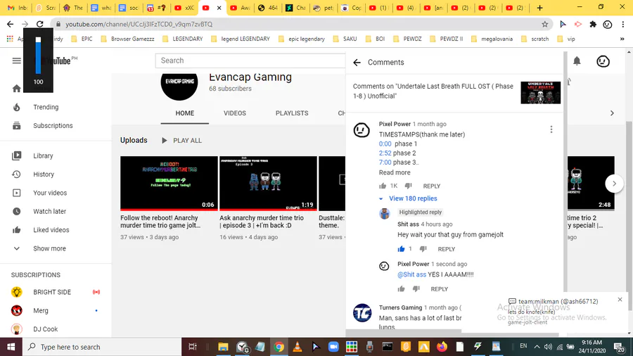Open Zoom from the taskbar

333,347
